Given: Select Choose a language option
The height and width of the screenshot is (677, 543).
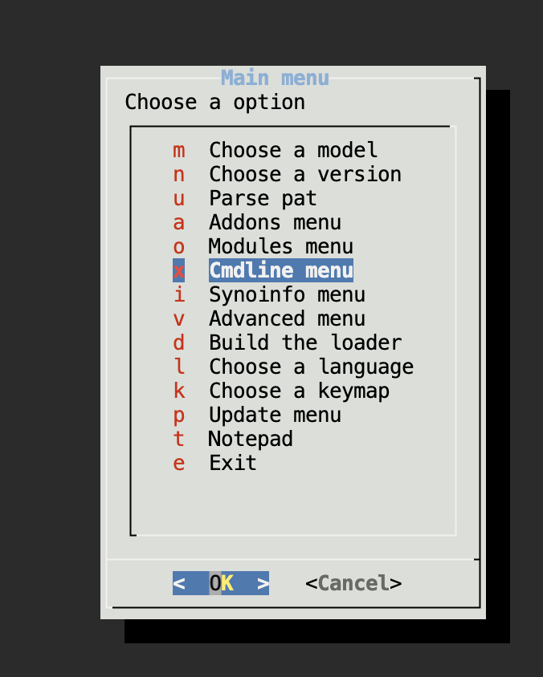Looking at the screenshot, I should pos(311,367).
